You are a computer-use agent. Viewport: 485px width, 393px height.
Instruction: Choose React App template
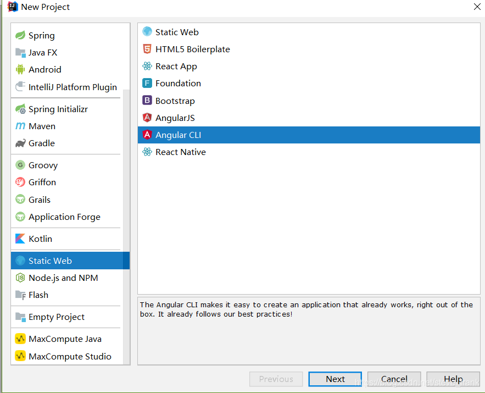[x=309, y=66]
